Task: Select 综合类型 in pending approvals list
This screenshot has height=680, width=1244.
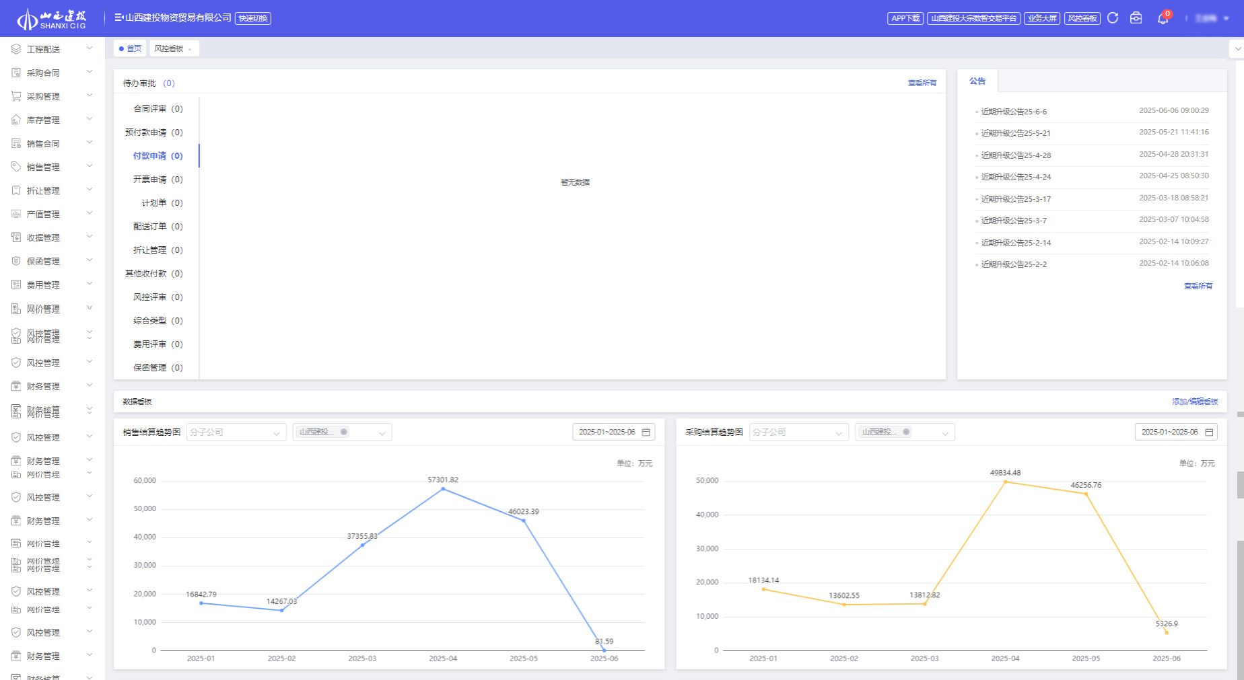Action: tap(158, 320)
